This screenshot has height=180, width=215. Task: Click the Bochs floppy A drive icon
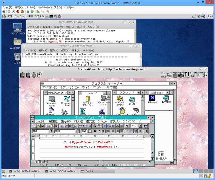23,75
